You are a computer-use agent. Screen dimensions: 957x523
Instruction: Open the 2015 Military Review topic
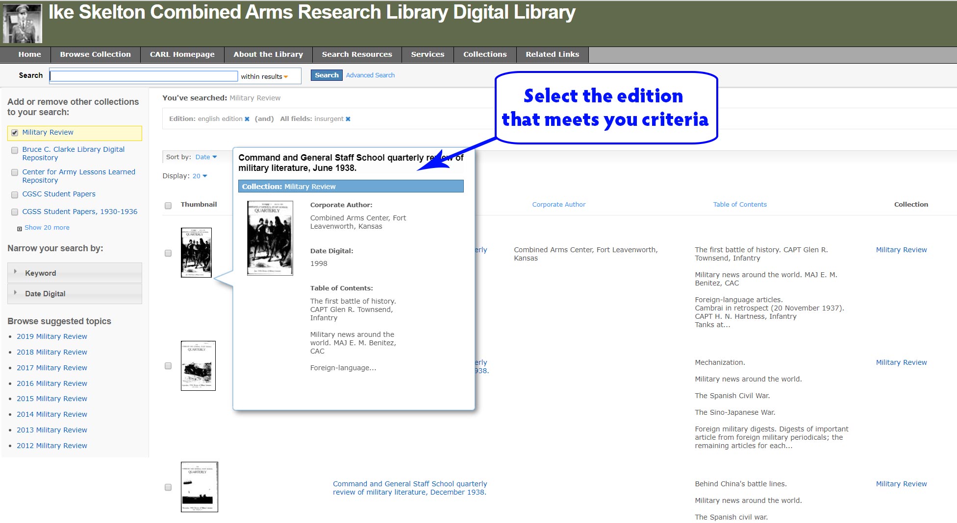coord(52,399)
